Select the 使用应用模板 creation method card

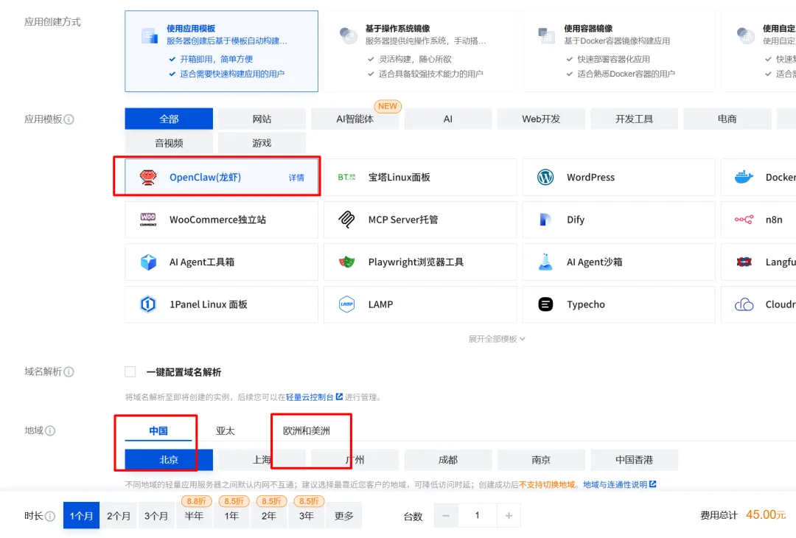point(221,52)
